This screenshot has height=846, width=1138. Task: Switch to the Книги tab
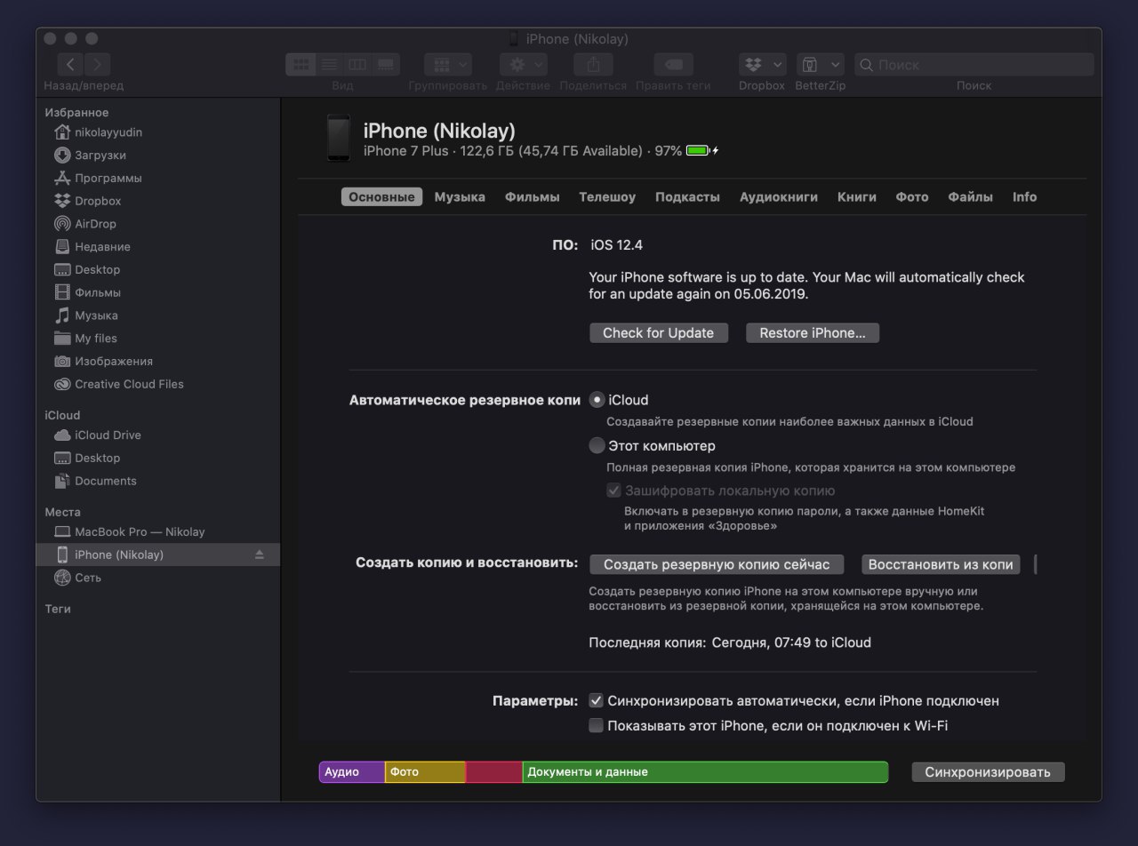[x=857, y=197]
